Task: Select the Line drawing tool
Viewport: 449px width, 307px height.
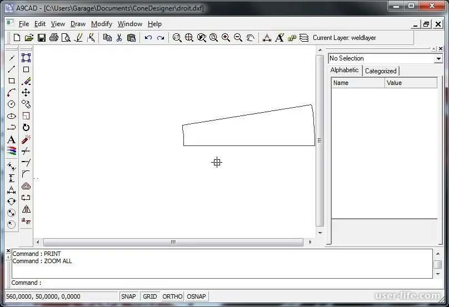Action: [12, 69]
